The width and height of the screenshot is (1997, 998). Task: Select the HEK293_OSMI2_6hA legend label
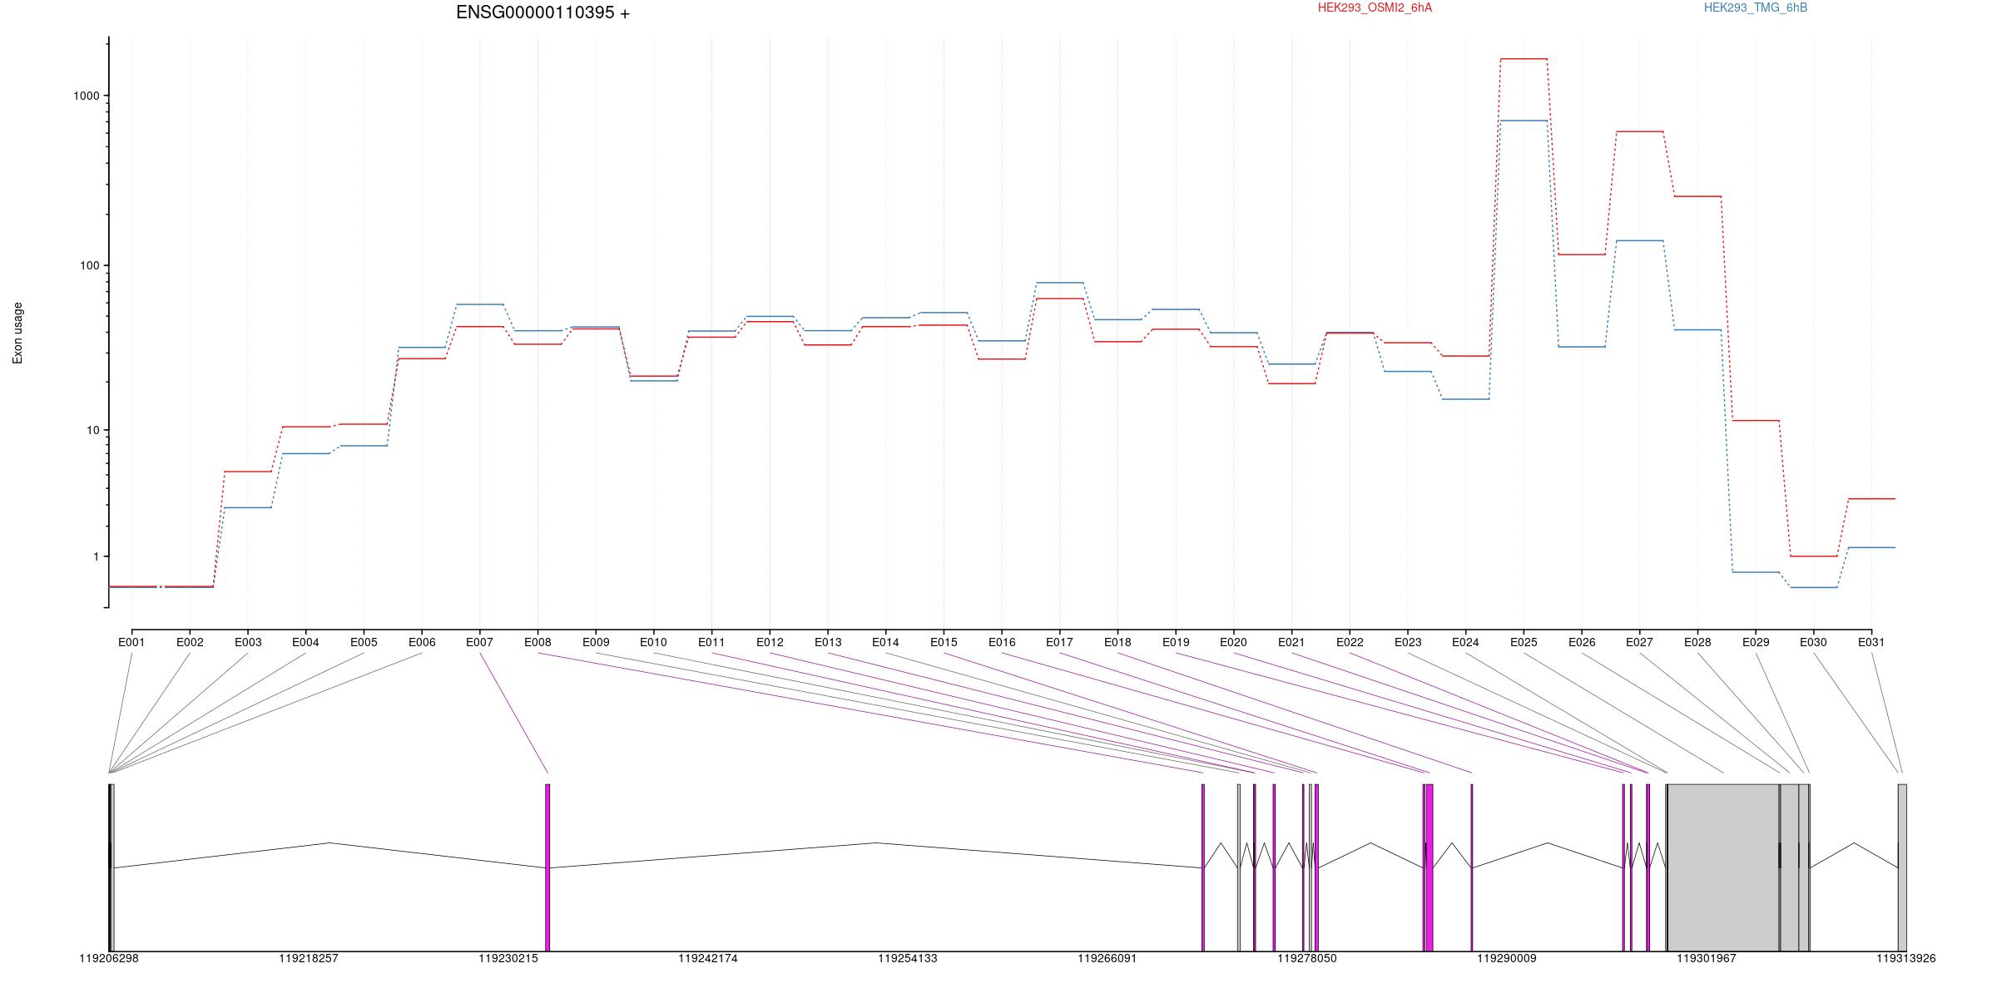(1375, 7)
